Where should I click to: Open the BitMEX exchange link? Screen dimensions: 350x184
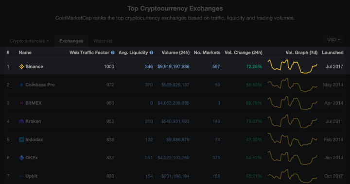(34, 103)
